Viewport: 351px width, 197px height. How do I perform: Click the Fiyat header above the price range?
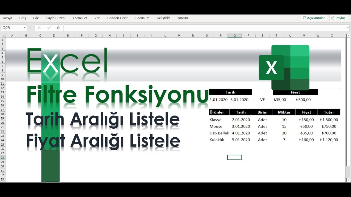pyautogui.click(x=295, y=92)
